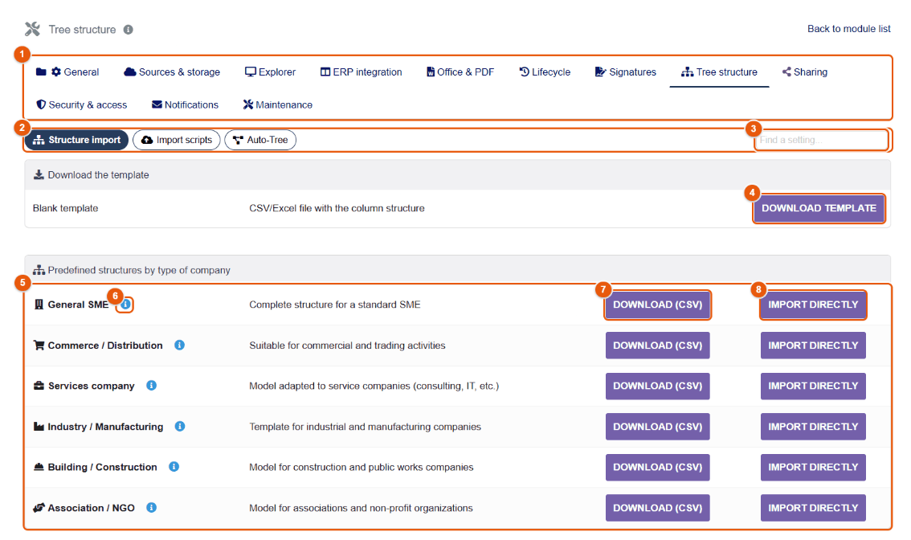Import the Association / NGO structure directly
This screenshot has width=911, height=540.
(813, 508)
